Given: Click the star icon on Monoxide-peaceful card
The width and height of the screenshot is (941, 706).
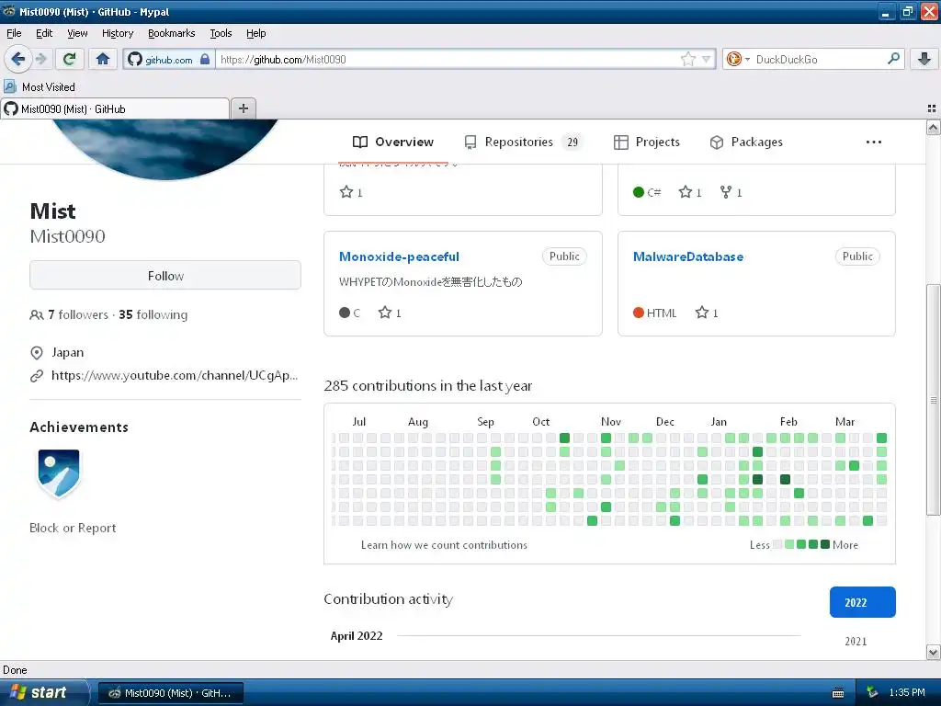Looking at the screenshot, I should (x=385, y=313).
